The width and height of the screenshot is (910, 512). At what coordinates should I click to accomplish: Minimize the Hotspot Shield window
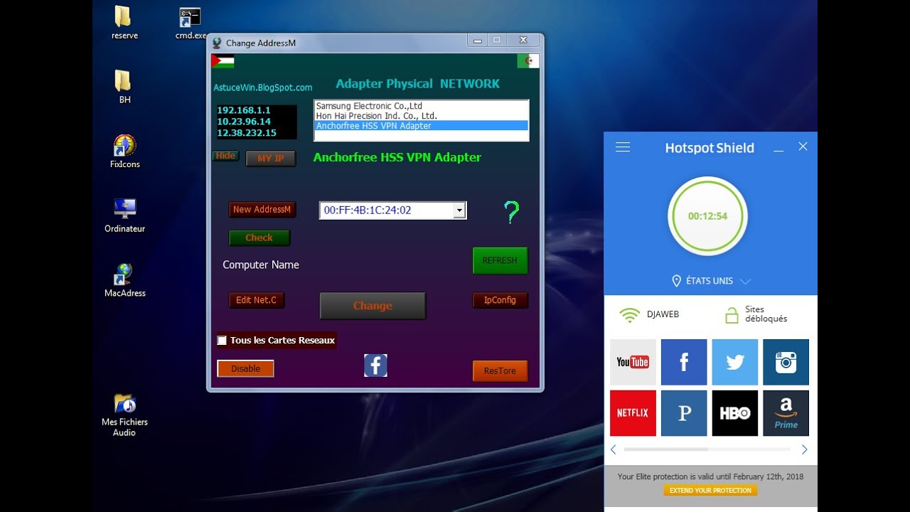click(x=778, y=149)
